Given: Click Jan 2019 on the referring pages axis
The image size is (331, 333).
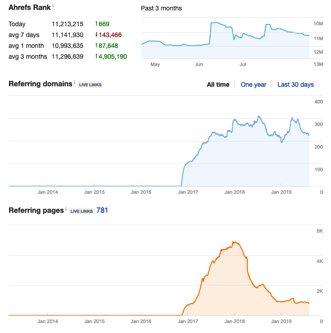Looking at the screenshot, I should pos(281,321).
